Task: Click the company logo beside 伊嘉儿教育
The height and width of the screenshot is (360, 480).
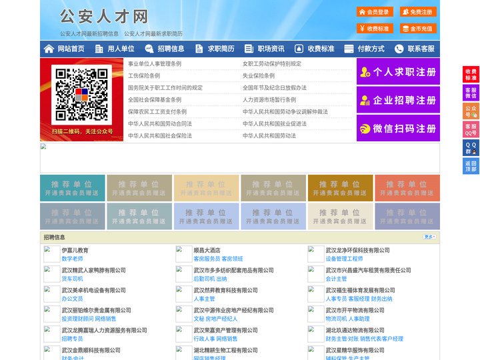Action: [52, 254]
